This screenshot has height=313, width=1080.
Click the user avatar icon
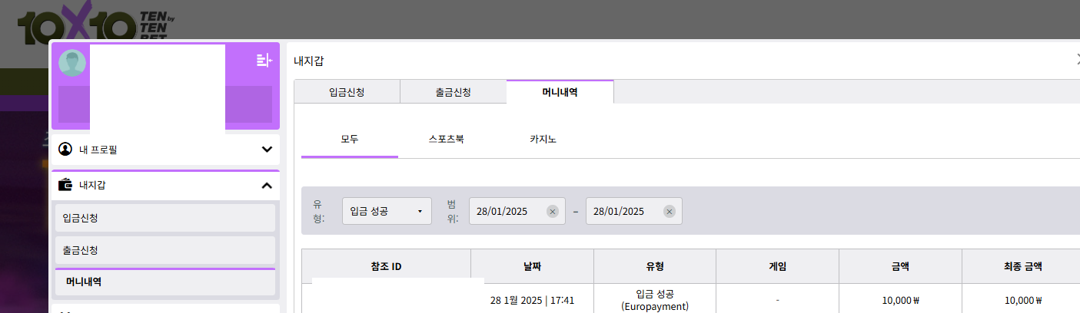tap(72, 63)
